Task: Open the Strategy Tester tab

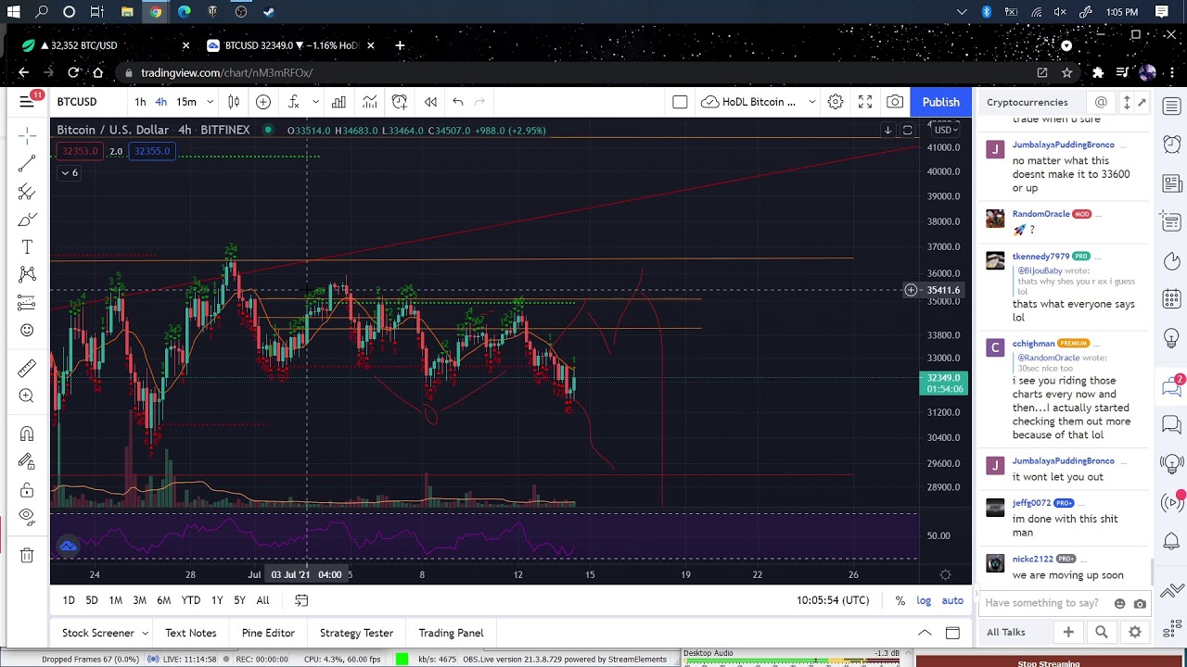Action: (357, 633)
